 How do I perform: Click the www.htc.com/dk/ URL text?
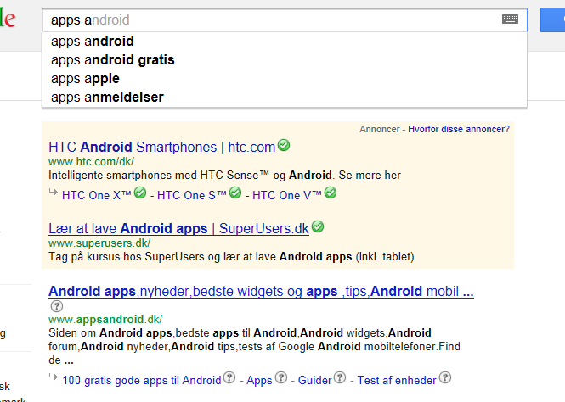[91, 162]
